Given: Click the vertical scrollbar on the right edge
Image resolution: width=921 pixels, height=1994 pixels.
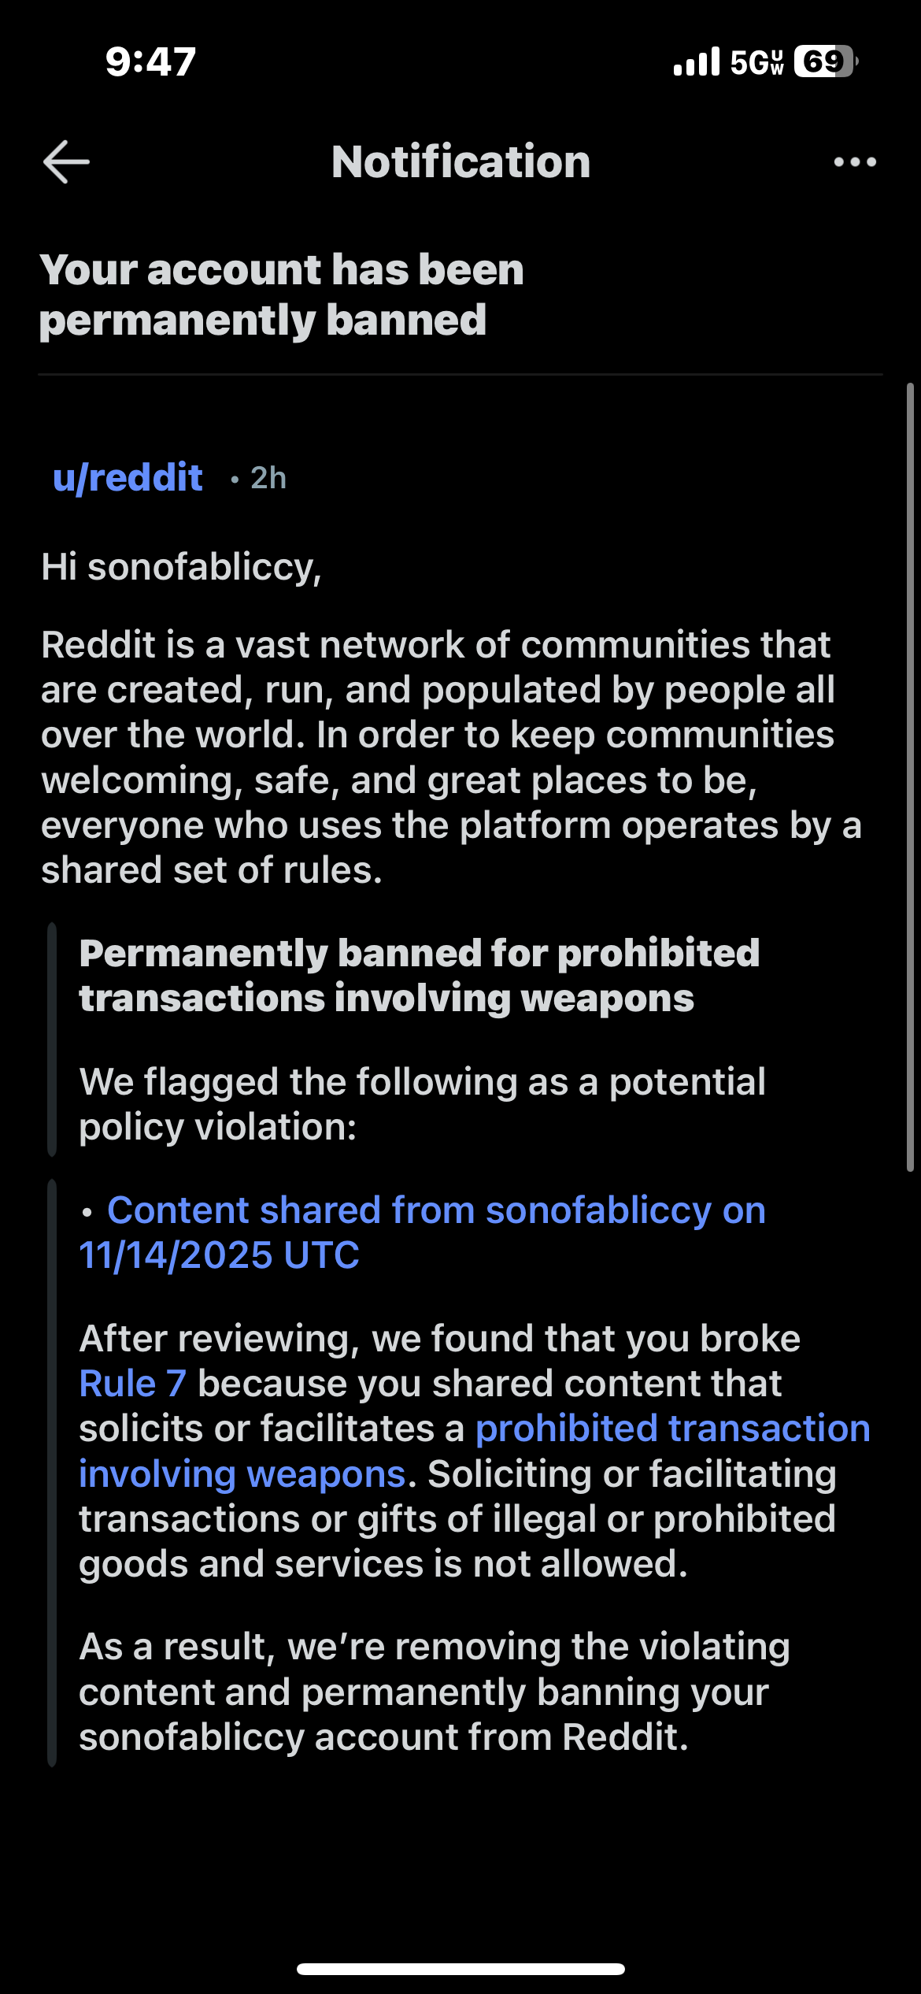Looking at the screenshot, I should [x=910, y=776].
